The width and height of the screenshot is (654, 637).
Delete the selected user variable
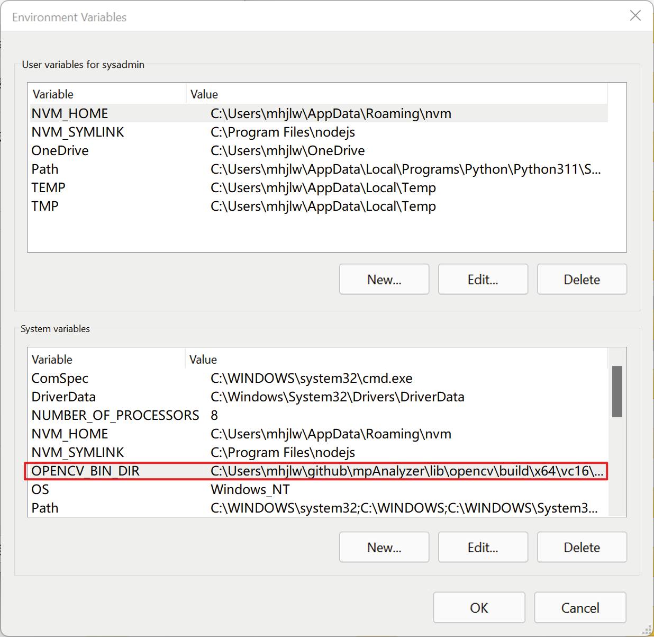[x=582, y=280]
